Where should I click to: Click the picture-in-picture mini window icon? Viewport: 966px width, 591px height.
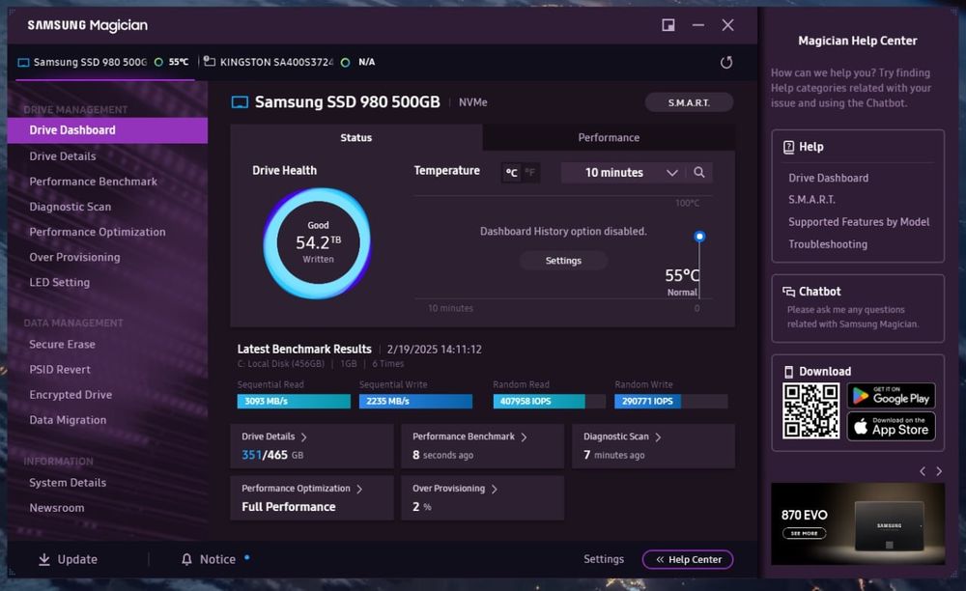(668, 25)
